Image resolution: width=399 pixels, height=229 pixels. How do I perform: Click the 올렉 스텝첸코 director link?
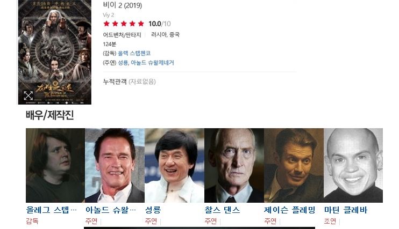[x=134, y=53]
